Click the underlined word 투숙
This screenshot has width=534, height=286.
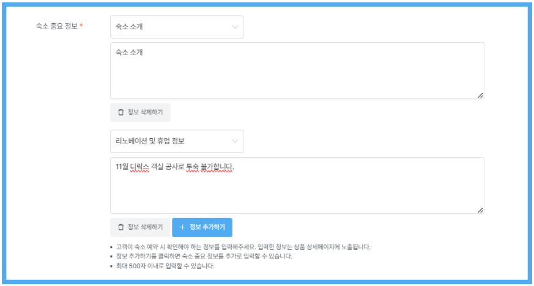195,167
